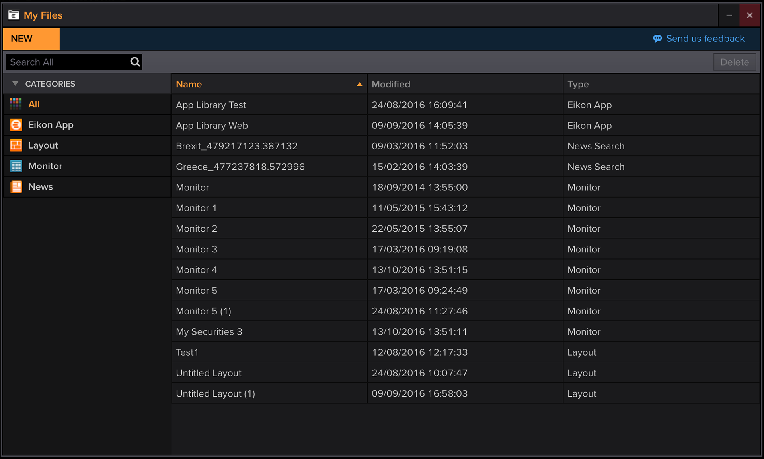Image resolution: width=764 pixels, height=459 pixels.
Task: Click the search magnifier icon
Action: [134, 62]
